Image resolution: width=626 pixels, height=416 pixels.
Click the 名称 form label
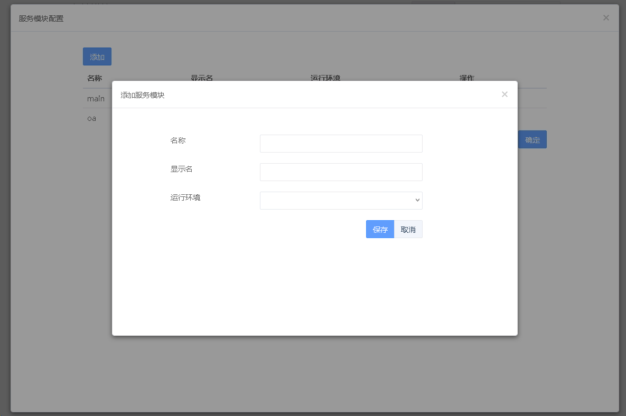(x=178, y=141)
